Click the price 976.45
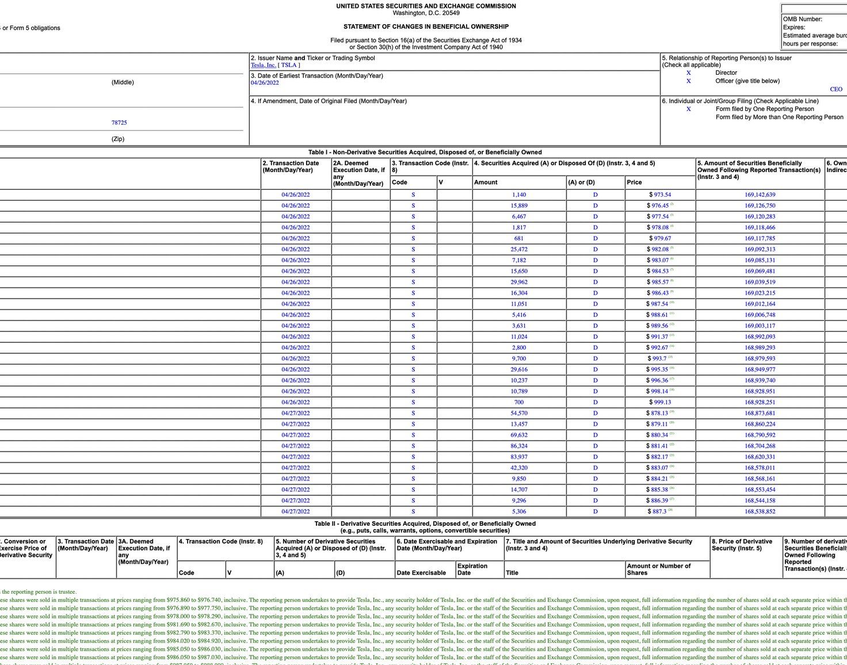This screenshot has width=847, height=665. (x=660, y=206)
